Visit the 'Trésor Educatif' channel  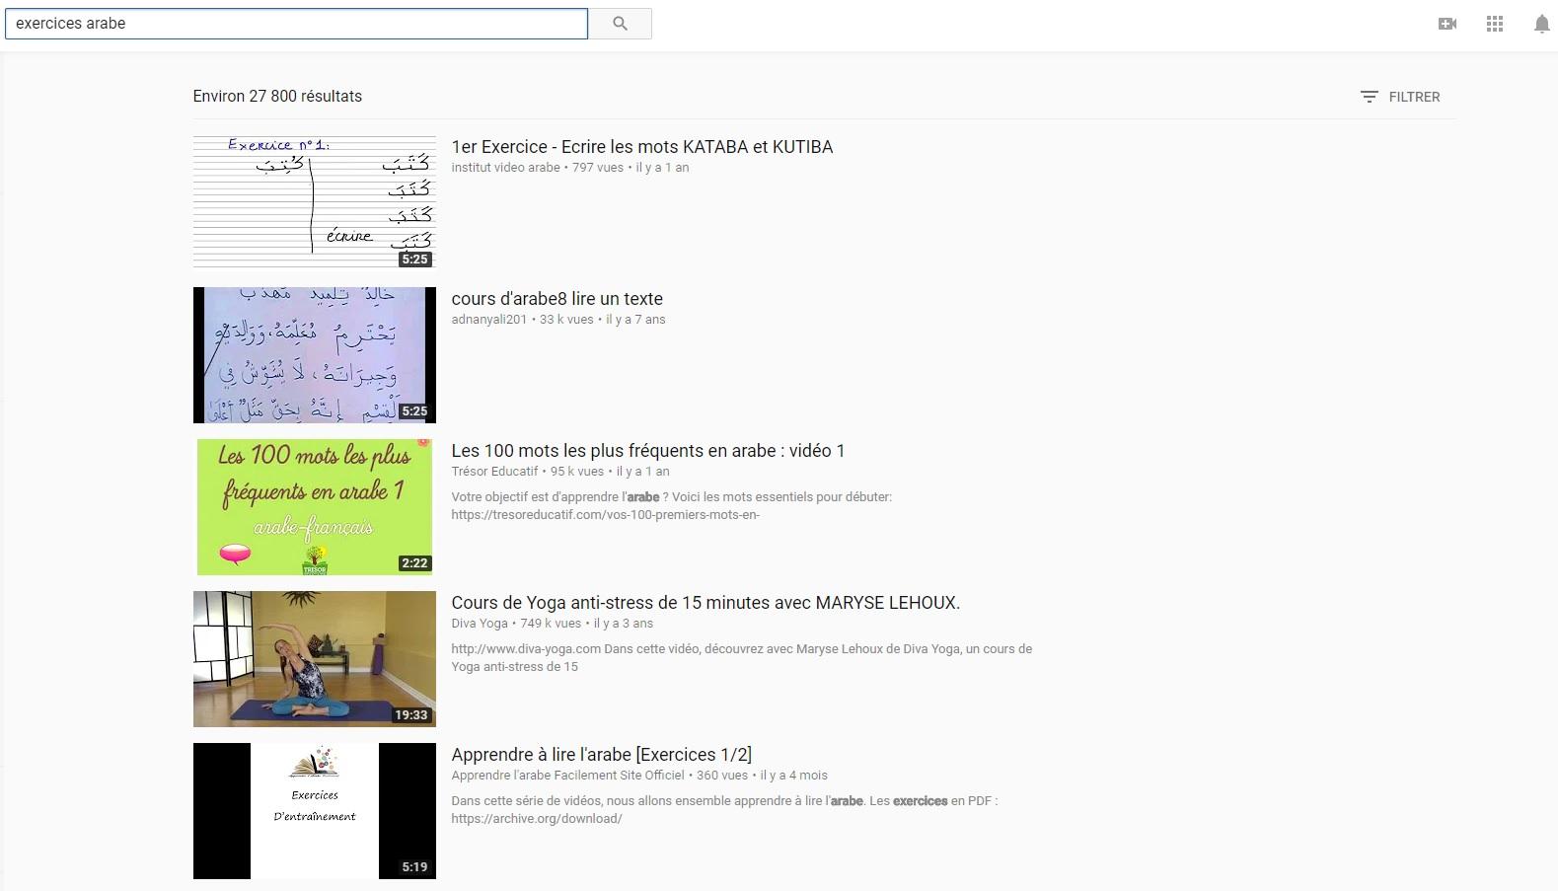(494, 472)
